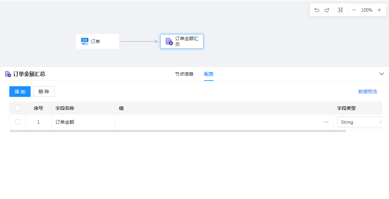The width and height of the screenshot is (389, 199).
Task: Click the 删除 button
Action: click(44, 92)
